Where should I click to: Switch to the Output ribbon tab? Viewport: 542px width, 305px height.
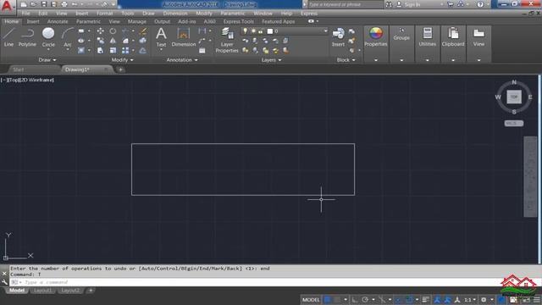[x=162, y=21]
